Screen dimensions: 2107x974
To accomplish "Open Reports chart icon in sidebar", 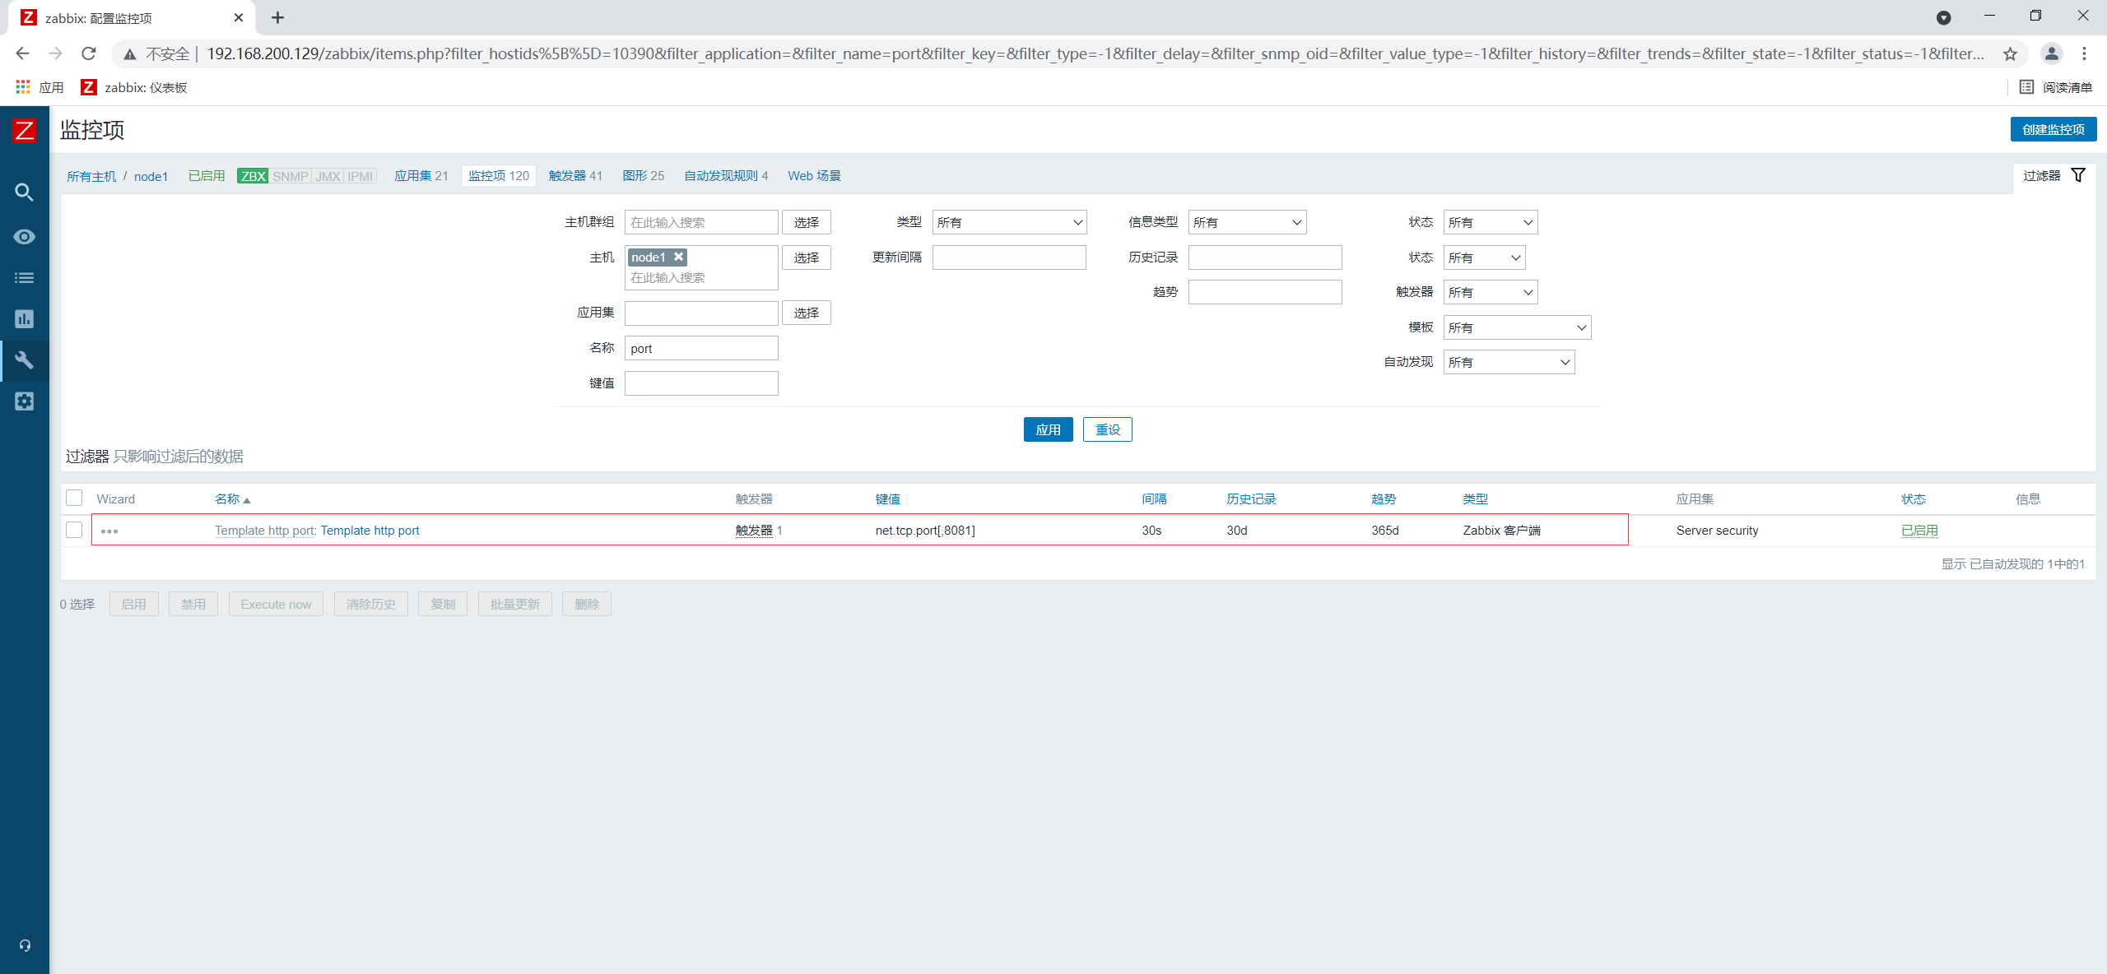I will (24, 319).
